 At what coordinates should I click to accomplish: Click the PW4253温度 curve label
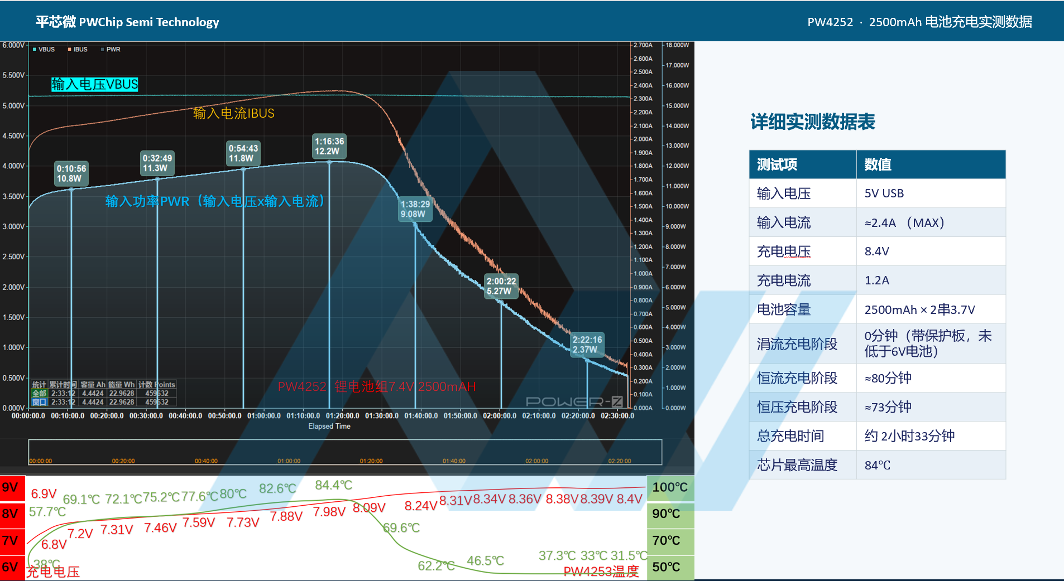click(601, 572)
